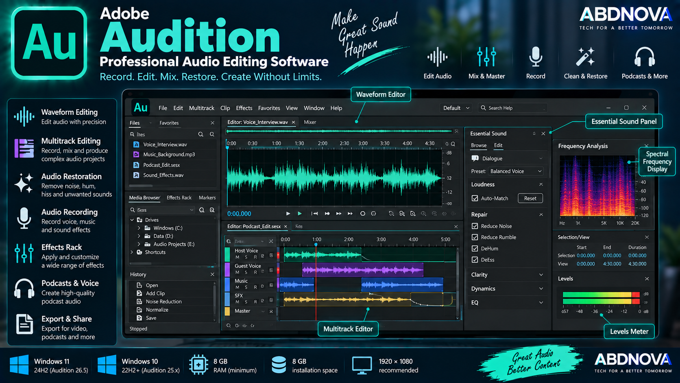Open the Balanced Voice preset dropdown
Viewport: 680px width, 383px height.
coord(516,171)
